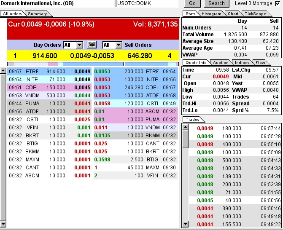Click the buy-side depth bar

[x=65, y=64]
